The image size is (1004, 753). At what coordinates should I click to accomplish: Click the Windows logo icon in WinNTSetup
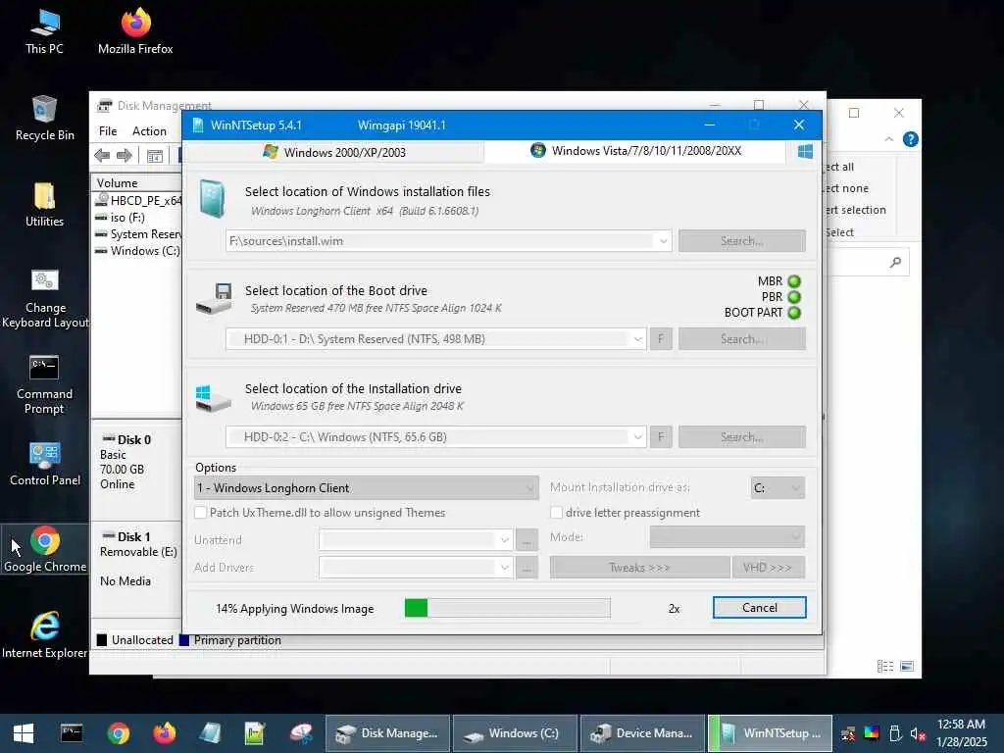click(x=805, y=152)
